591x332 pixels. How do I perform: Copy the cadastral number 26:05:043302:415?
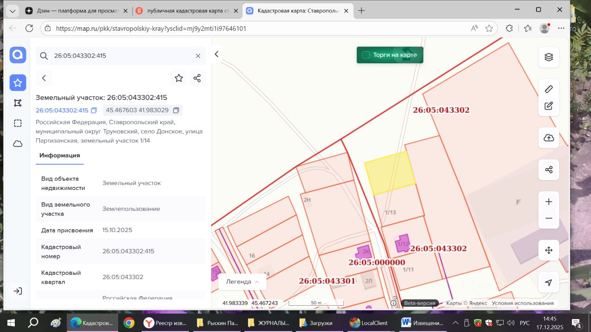pyautogui.click(x=94, y=110)
